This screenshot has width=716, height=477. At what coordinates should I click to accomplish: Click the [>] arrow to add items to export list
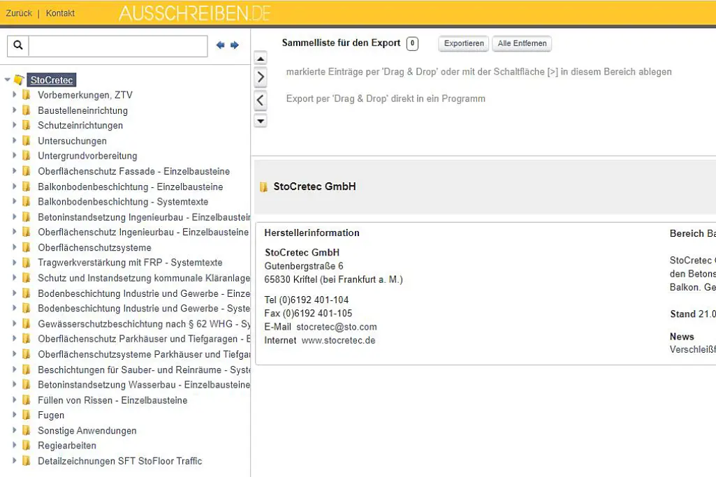coord(260,77)
